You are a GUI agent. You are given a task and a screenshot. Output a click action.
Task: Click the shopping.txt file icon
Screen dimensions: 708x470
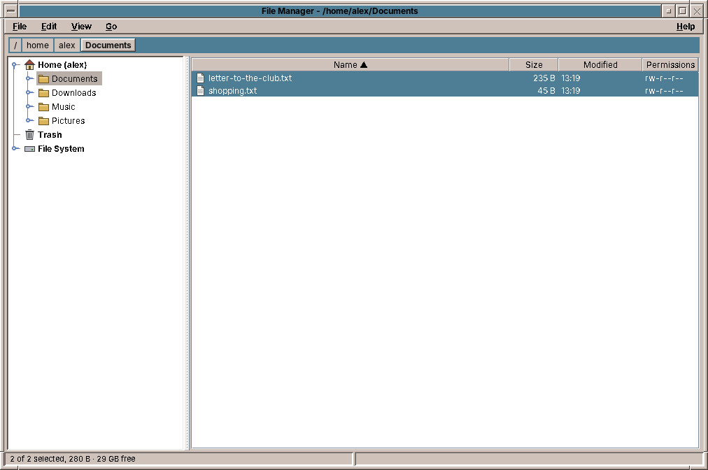pyautogui.click(x=201, y=91)
